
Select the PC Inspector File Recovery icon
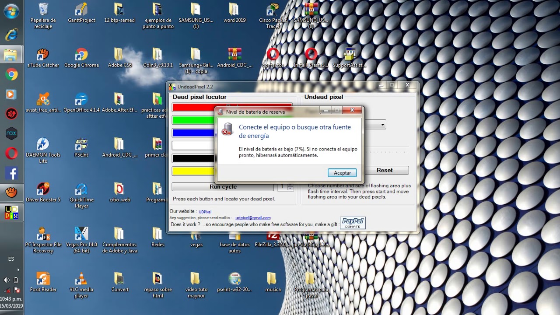click(x=43, y=240)
